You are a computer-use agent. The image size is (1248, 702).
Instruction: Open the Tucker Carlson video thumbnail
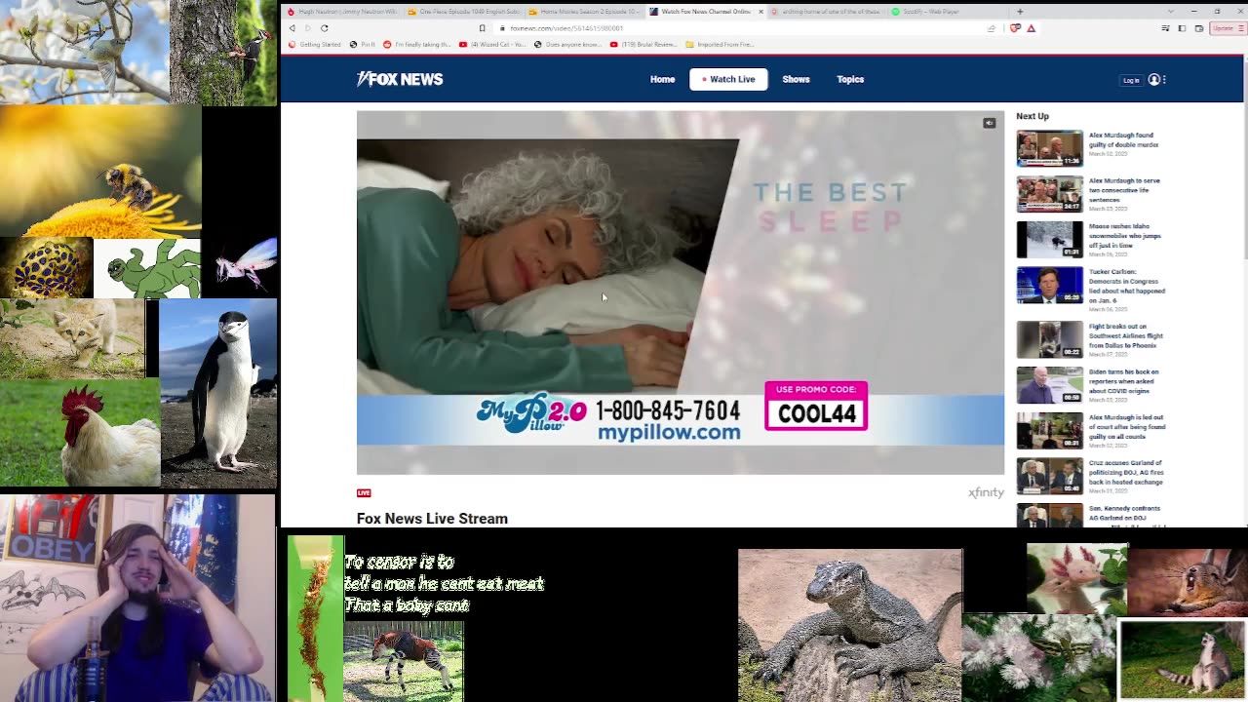pos(1049,285)
